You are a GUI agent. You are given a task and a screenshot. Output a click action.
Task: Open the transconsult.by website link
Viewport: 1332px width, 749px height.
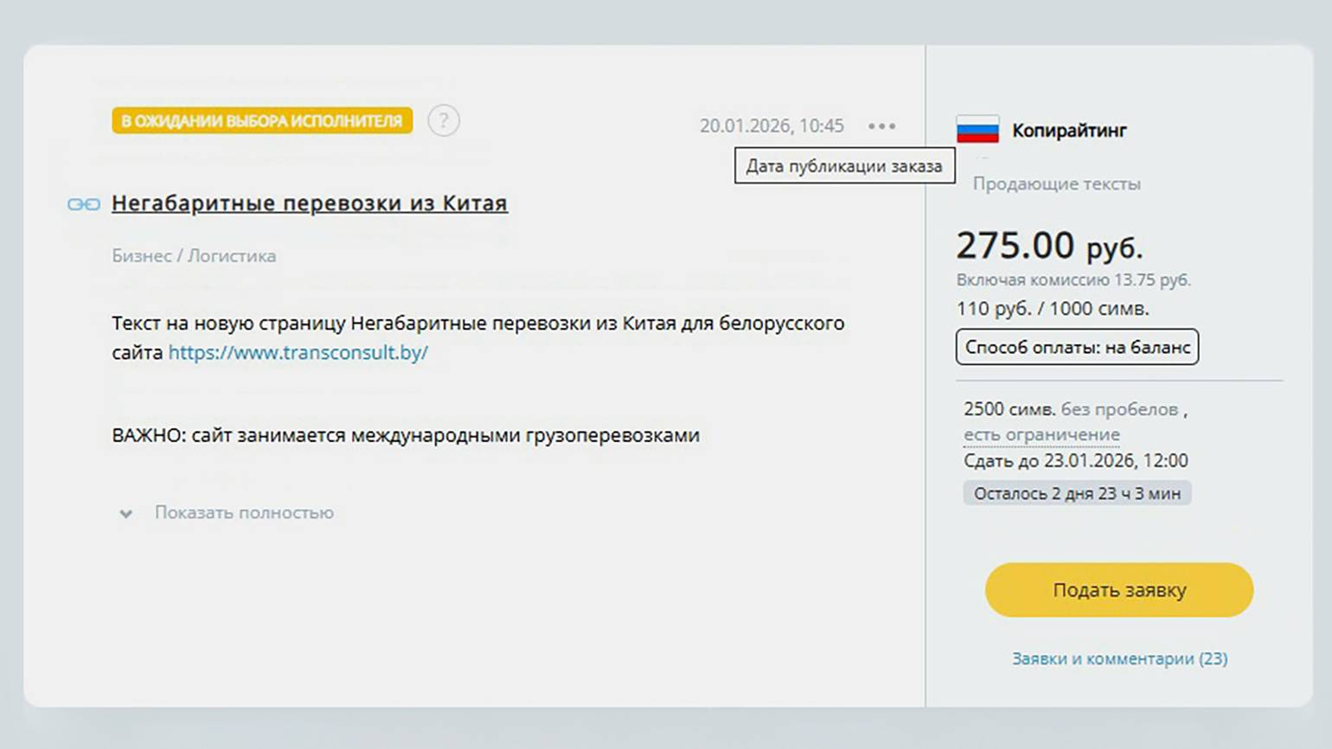click(298, 352)
